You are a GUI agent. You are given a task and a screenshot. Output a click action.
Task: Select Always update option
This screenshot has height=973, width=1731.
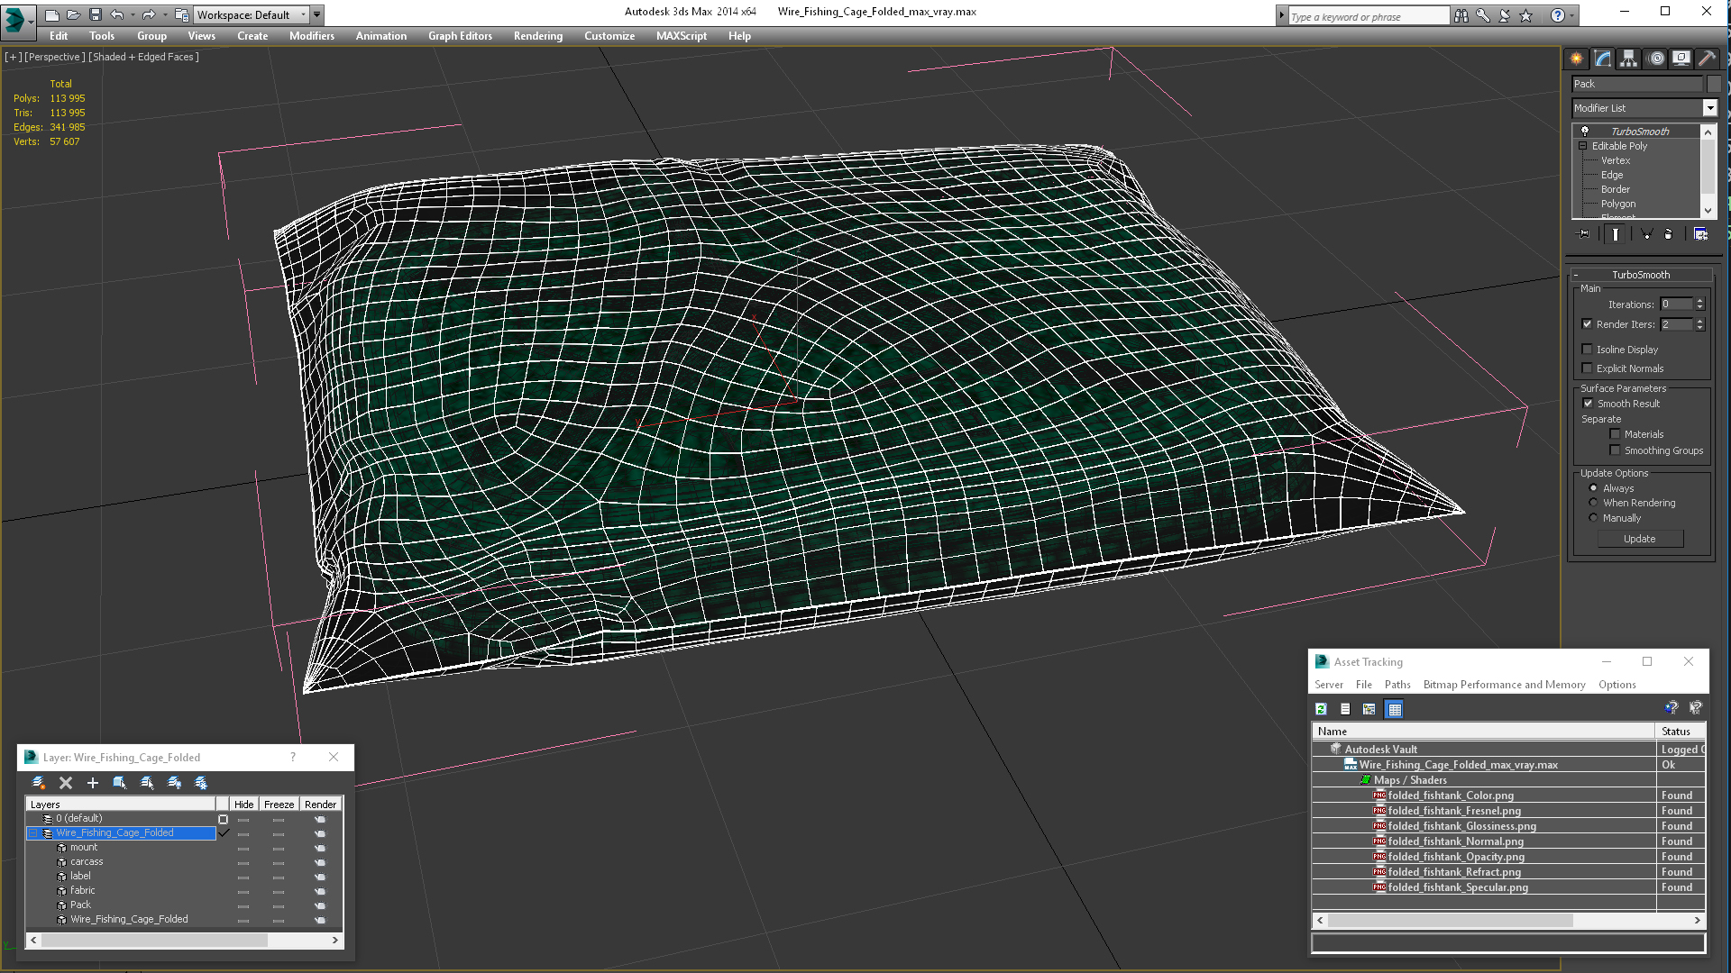[1593, 488]
